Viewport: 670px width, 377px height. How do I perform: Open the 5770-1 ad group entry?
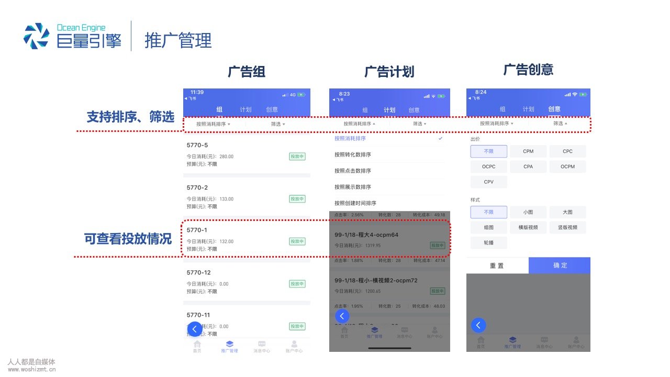246,239
